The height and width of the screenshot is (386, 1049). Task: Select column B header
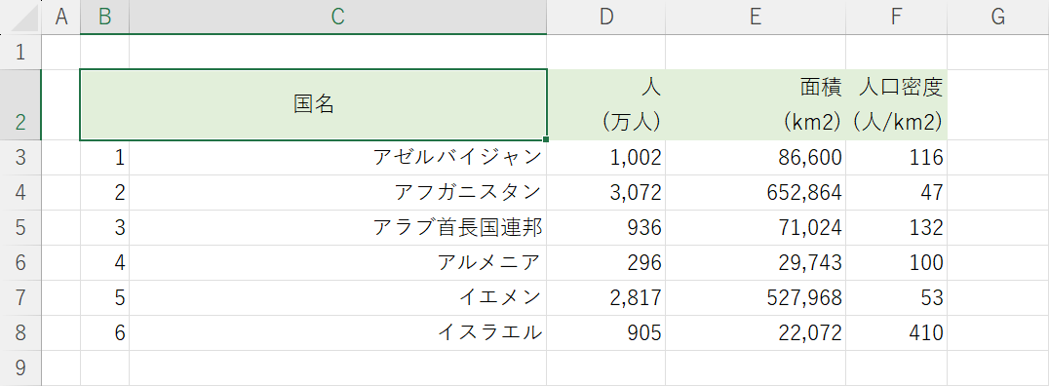click(104, 17)
